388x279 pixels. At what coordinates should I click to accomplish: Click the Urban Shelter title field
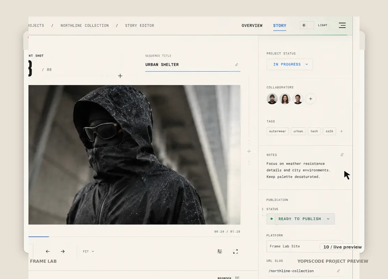pyautogui.click(x=193, y=65)
